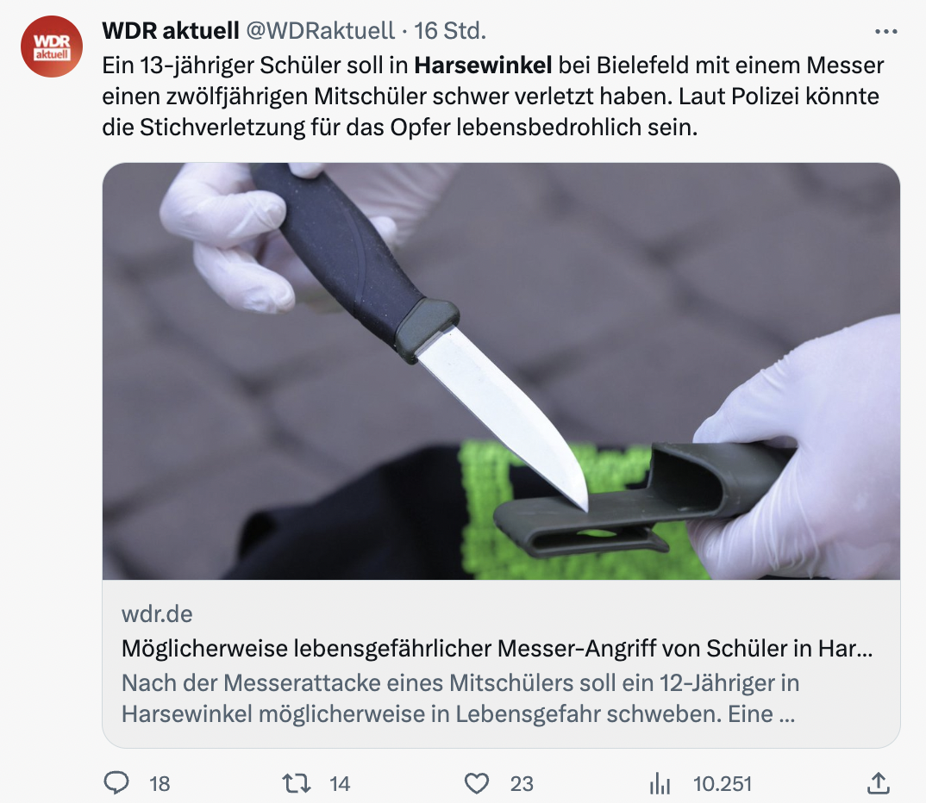Click the reply count 18
The image size is (926, 803).
point(160,784)
